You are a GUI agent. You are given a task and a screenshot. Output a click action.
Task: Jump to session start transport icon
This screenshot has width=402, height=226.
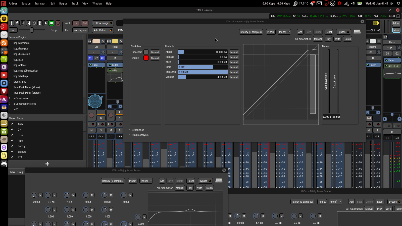pos(23,23)
